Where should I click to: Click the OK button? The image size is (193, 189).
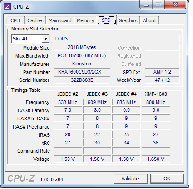(x=167, y=179)
